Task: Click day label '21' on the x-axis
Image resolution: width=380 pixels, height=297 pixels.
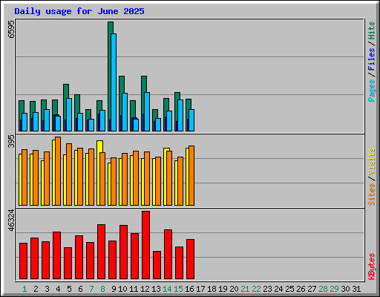Action: pyautogui.click(x=245, y=289)
